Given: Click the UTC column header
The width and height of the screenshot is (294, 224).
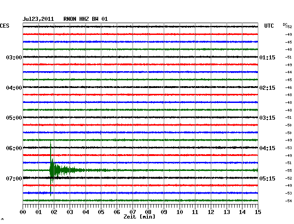Looking at the screenshot, I should tap(269, 26).
